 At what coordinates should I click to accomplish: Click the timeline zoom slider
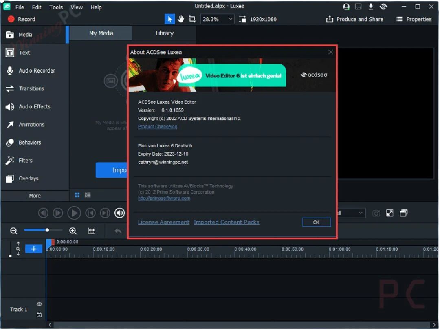(43, 230)
